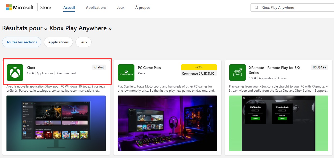Click the yellow -92% discount badge
Image resolution: width=334 pixels, height=158 pixels.
tap(199, 67)
